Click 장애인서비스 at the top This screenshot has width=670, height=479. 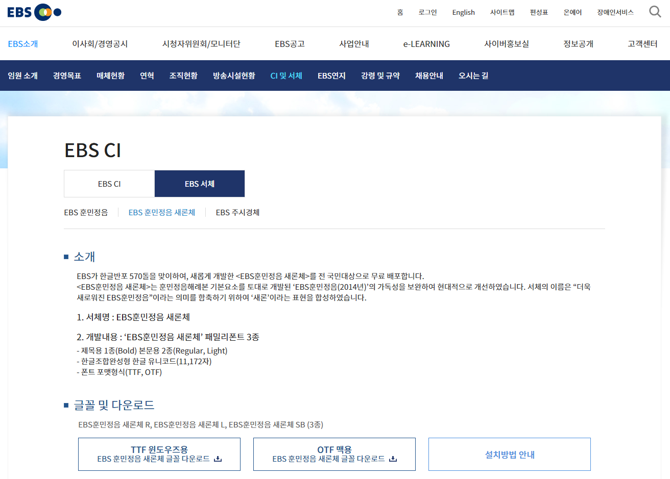pos(616,12)
